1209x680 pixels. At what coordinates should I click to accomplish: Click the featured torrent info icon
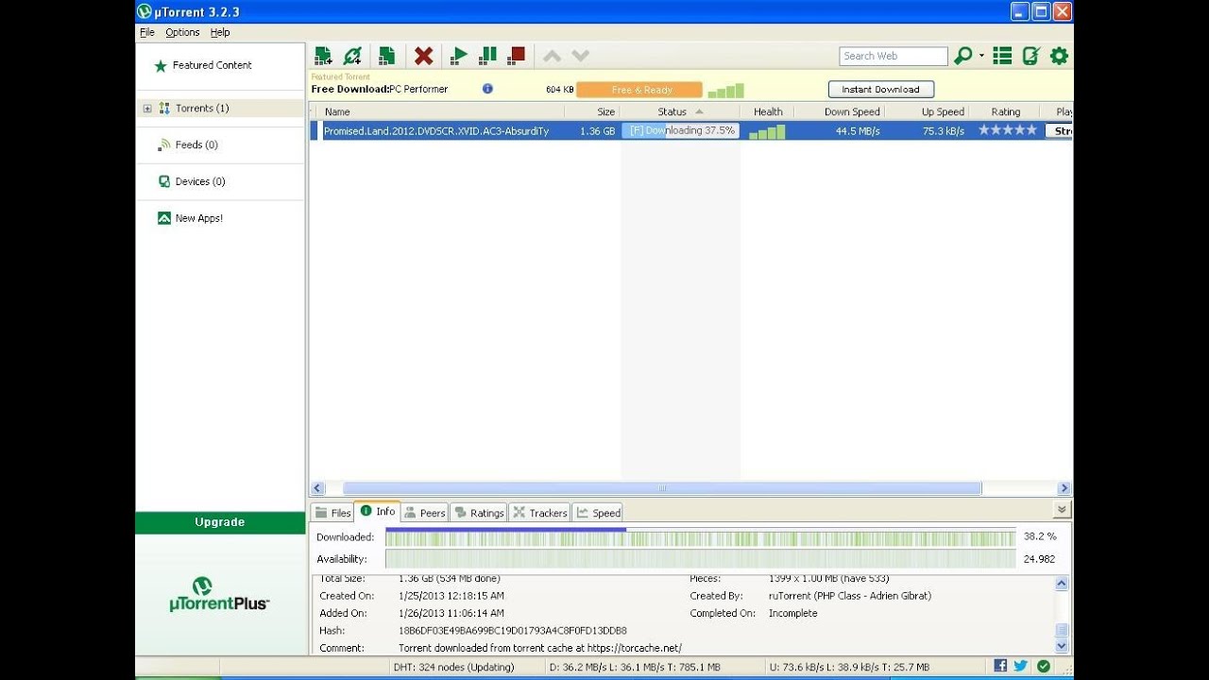point(487,89)
